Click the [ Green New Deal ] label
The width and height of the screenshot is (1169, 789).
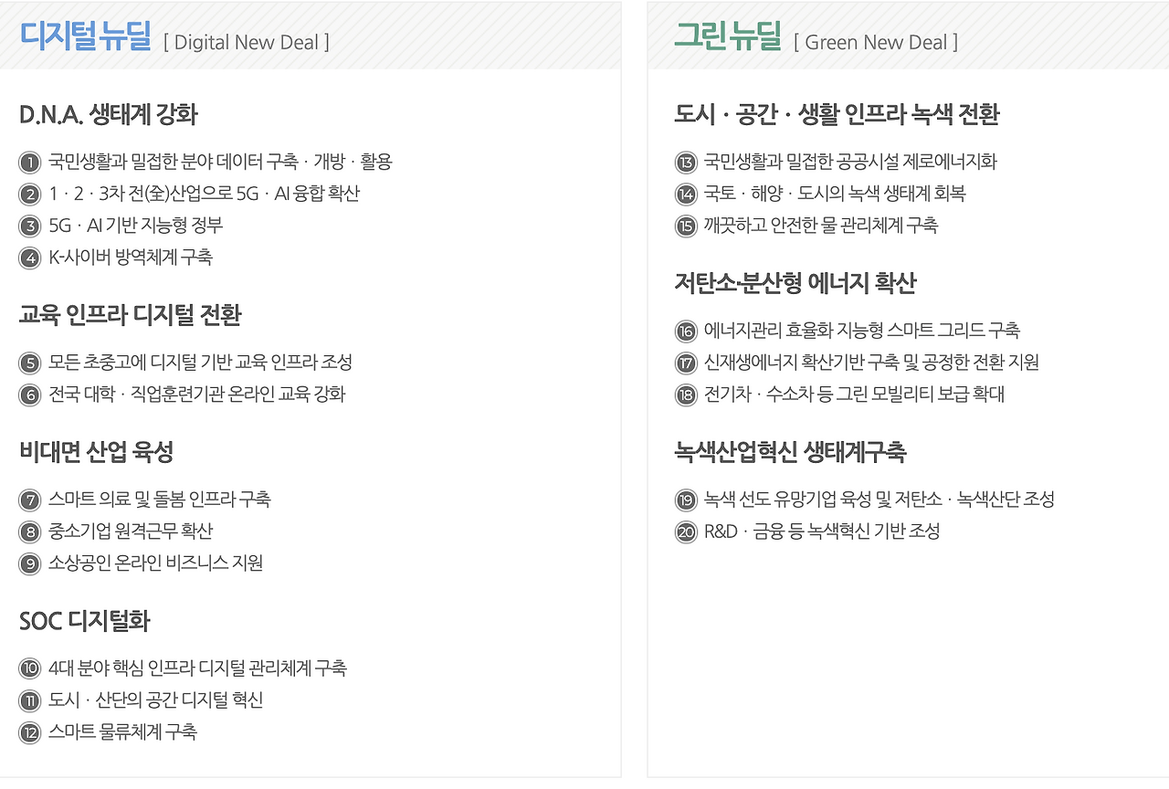point(876,42)
